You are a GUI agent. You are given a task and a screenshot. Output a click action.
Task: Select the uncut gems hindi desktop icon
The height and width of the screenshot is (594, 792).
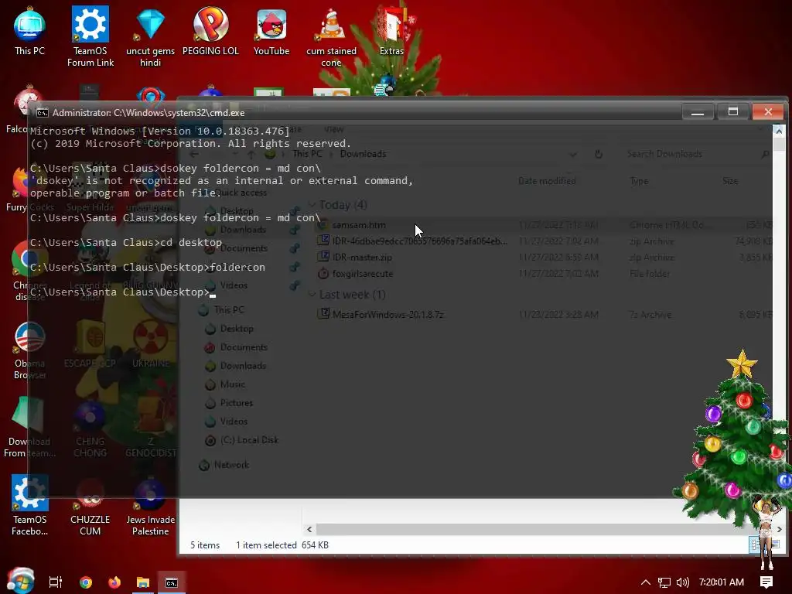(151, 36)
